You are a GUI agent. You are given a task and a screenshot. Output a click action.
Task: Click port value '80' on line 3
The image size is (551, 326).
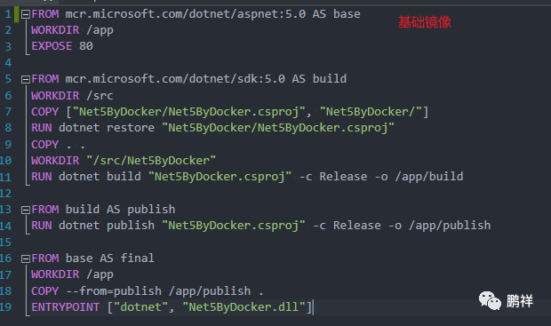tap(86, 46)
